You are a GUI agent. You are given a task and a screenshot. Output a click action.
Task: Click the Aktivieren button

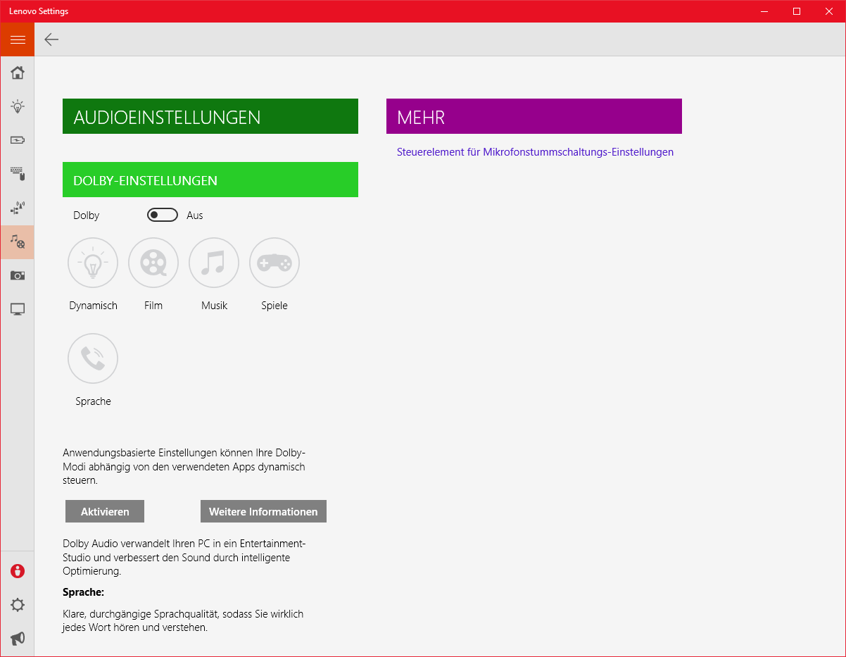tap(105, 512)
